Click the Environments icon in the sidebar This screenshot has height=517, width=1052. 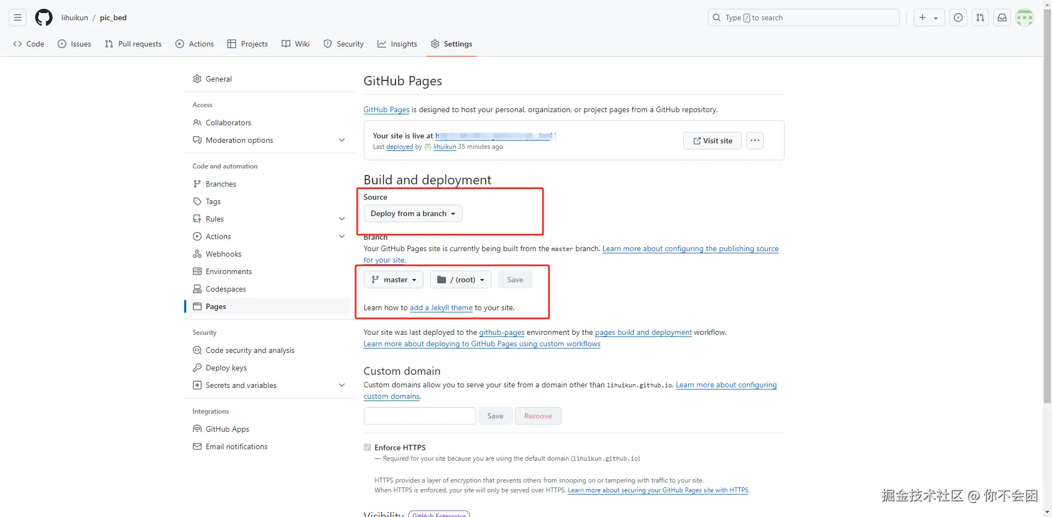[197, 271]
